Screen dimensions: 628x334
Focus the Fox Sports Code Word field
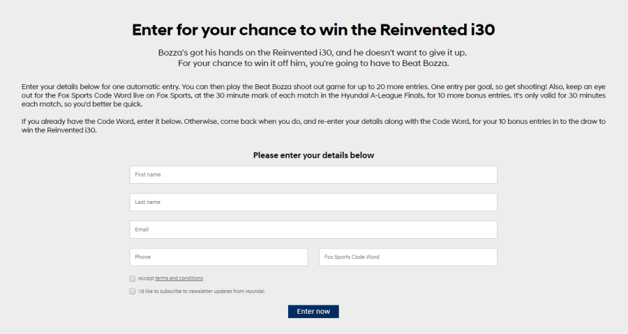[408, 257]
